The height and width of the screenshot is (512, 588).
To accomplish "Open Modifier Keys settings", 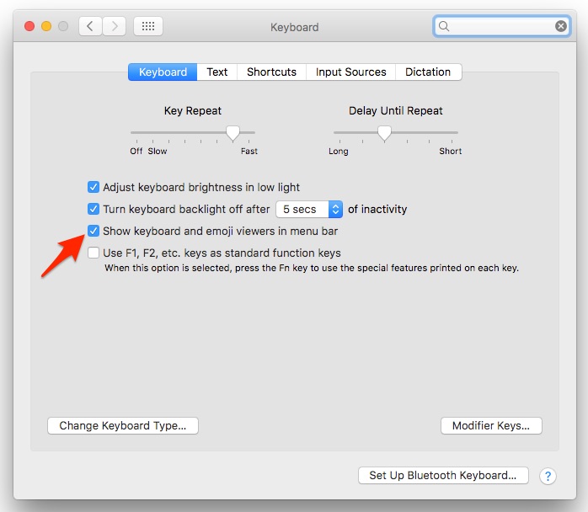I will (491, 425).
